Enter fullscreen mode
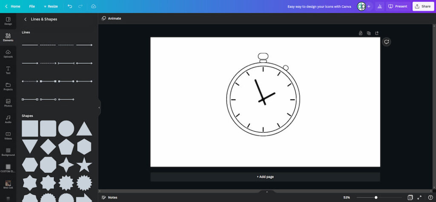 click(x=419, y=198)
